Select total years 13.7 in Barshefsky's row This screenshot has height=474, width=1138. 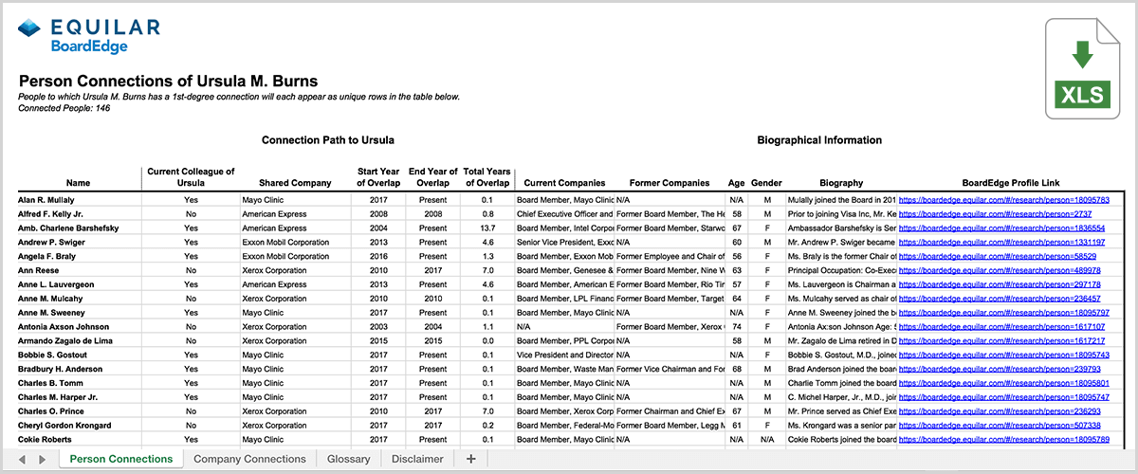pyautogui.click(x=486, y=228)
